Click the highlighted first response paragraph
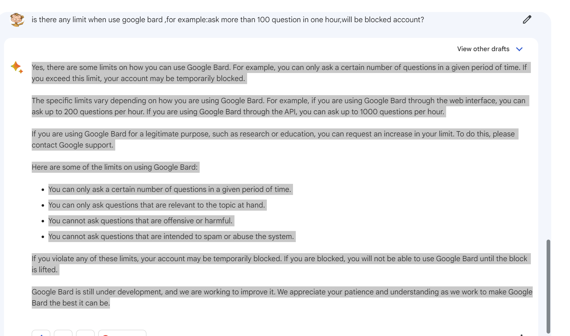 277,73
